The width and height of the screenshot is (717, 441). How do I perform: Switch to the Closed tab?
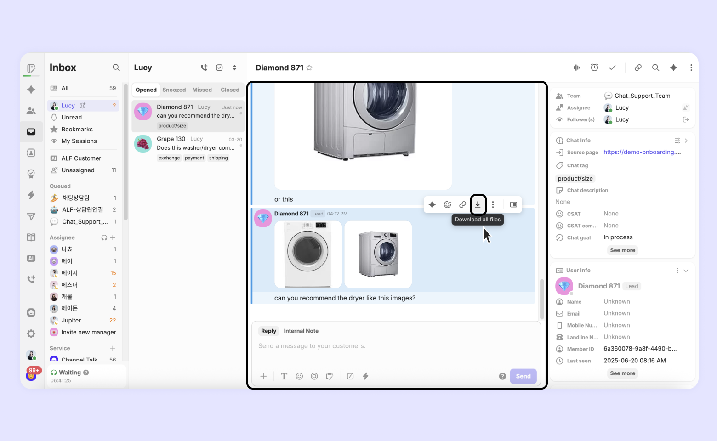(x=230, y=90)
